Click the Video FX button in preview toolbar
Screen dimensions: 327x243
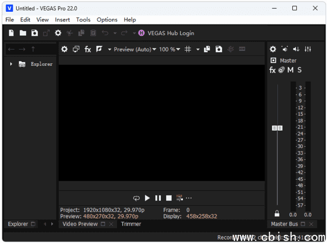pyautogui.click(x=88, y=50)
